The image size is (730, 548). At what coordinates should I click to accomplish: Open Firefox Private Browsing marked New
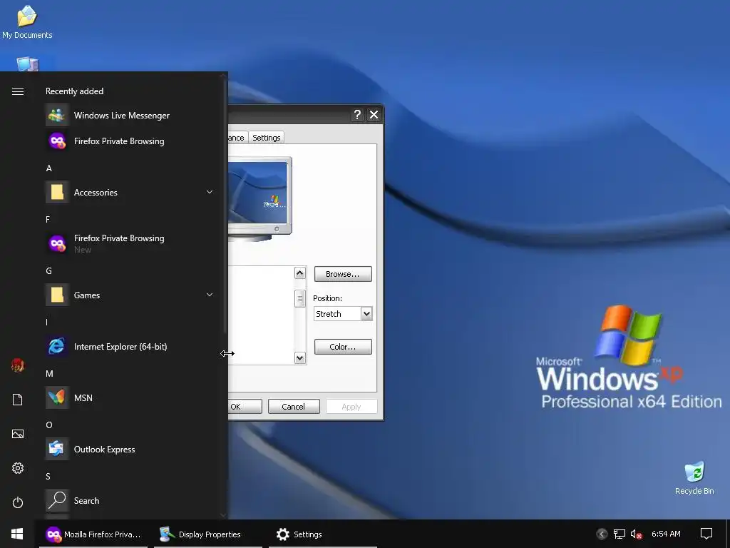(x=130, y=243)
